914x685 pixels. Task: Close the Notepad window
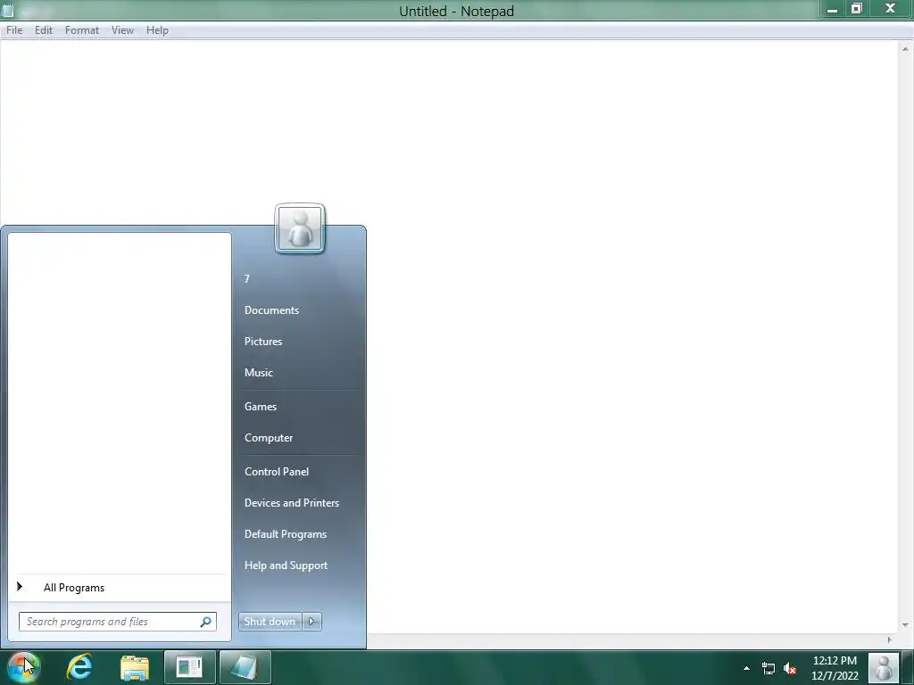(x=890, y=9)
